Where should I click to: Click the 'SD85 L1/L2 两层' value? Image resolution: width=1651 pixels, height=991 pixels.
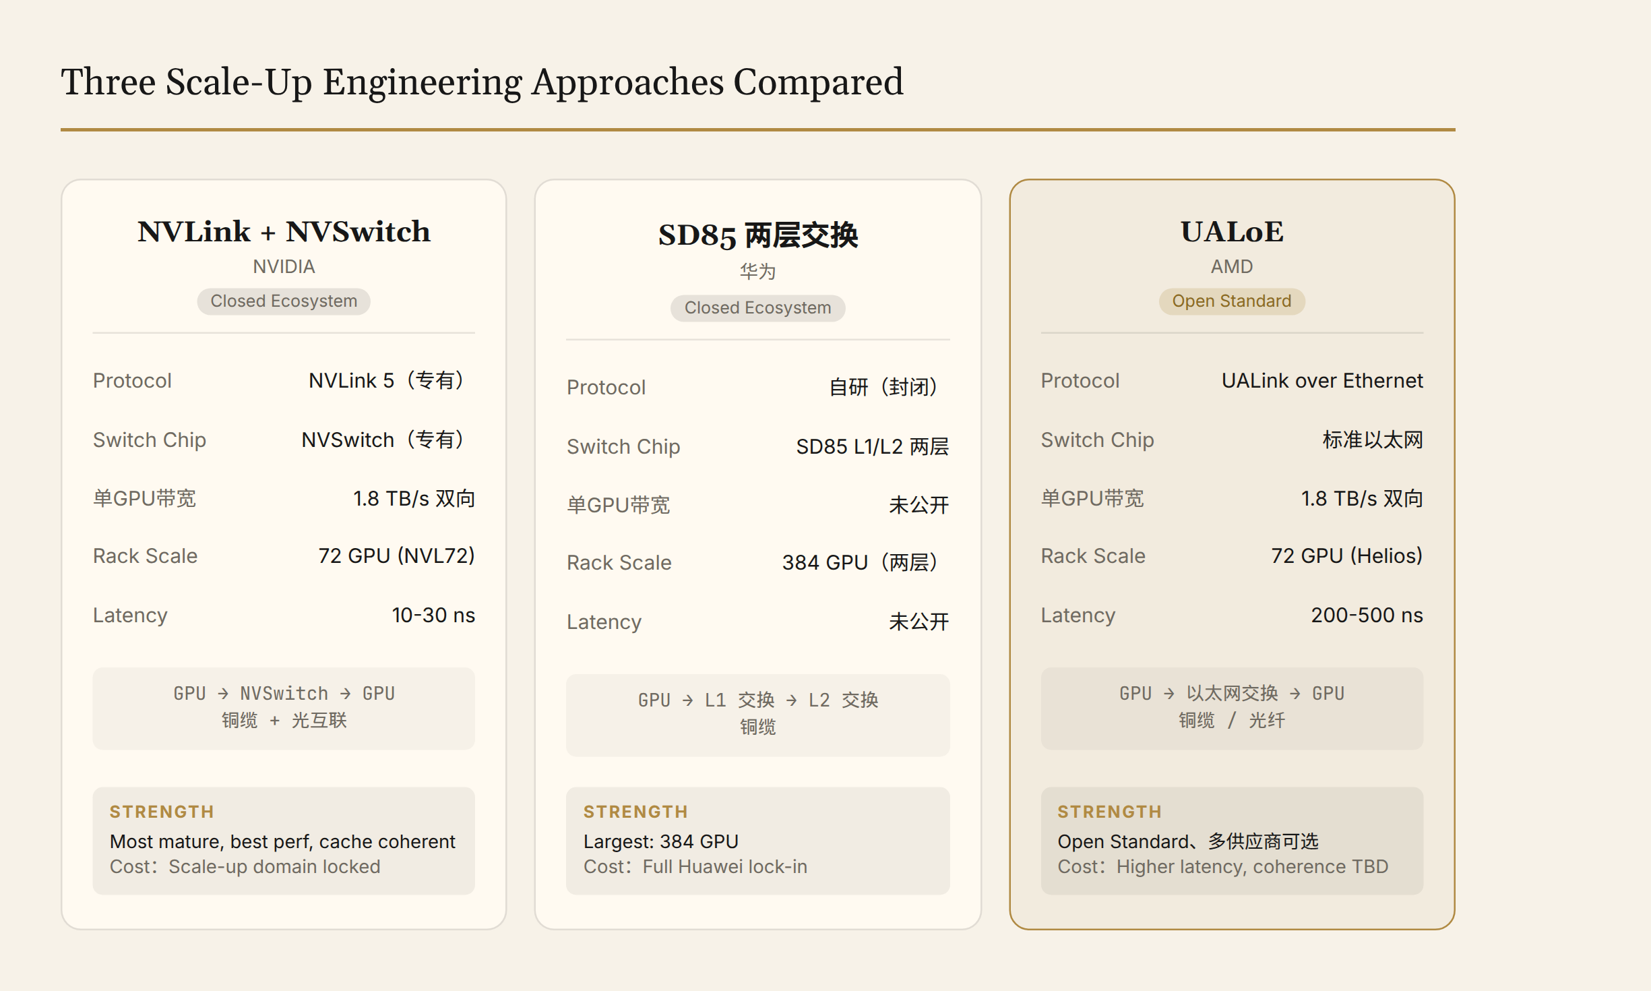tap(873, 447)
